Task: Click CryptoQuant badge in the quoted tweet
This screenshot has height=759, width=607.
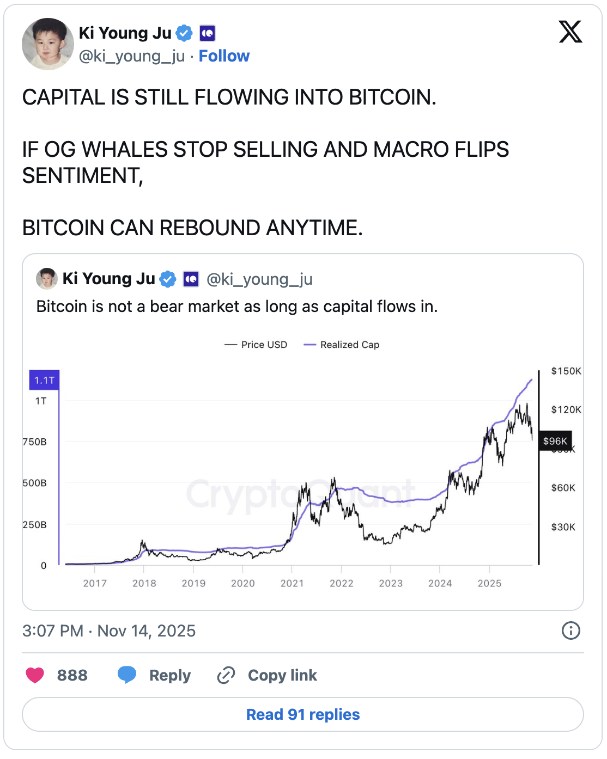Action: click(x=191, y=279)
